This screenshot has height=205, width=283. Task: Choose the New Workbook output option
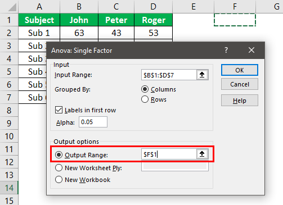pyautogui.click(x=59, y=180)
